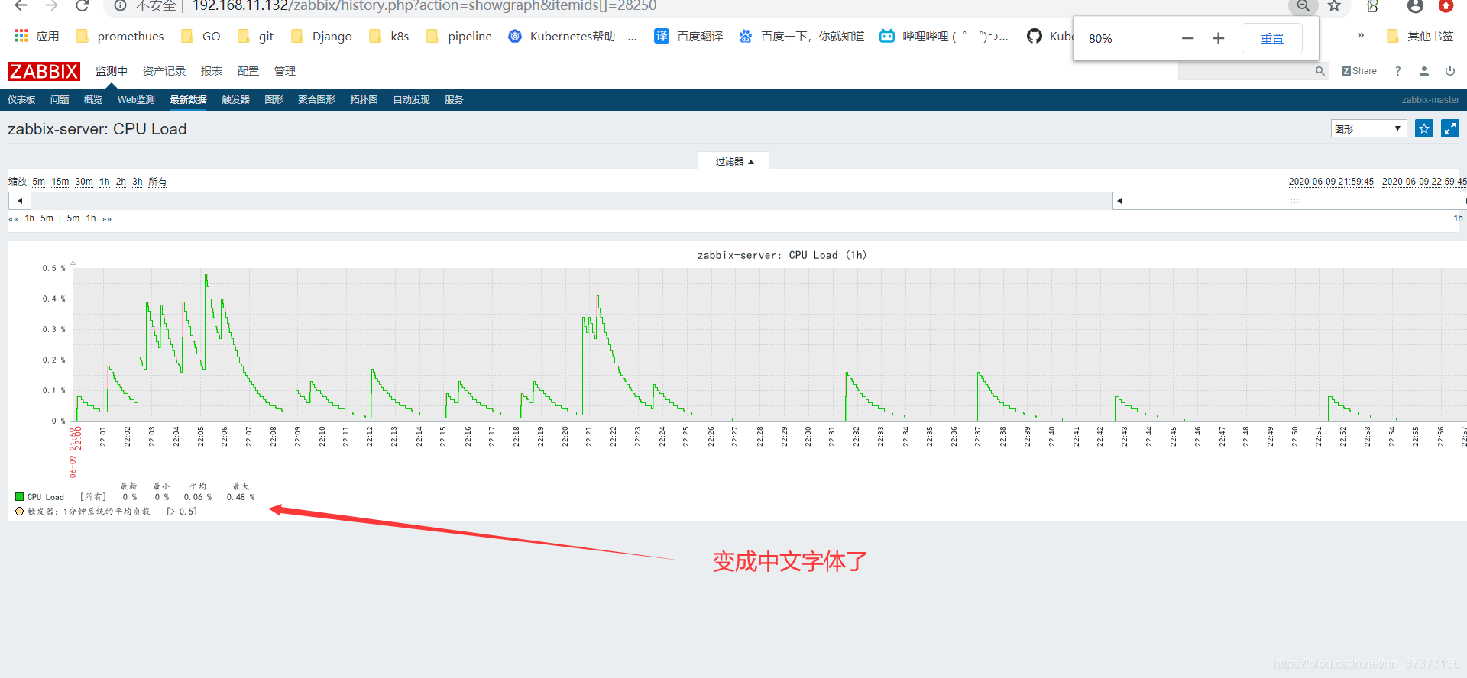Set zoom to 2h
The image size is (1467, 678).
121,182
